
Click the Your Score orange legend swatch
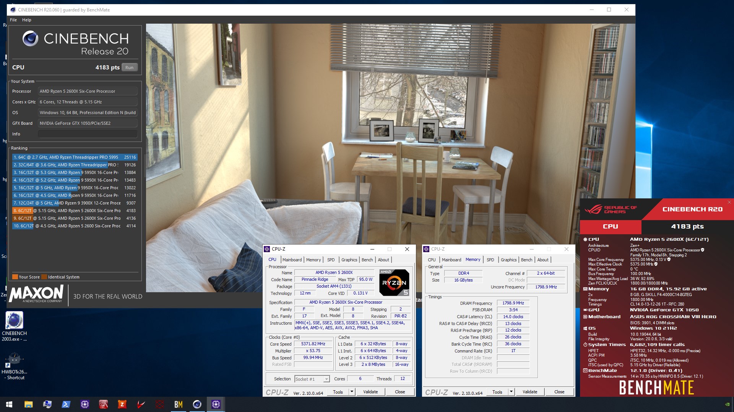click(15, 277)
